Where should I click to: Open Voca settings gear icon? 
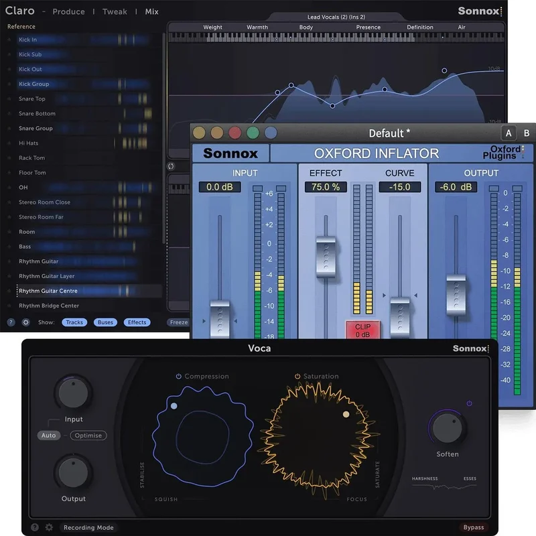click(49, 527)
